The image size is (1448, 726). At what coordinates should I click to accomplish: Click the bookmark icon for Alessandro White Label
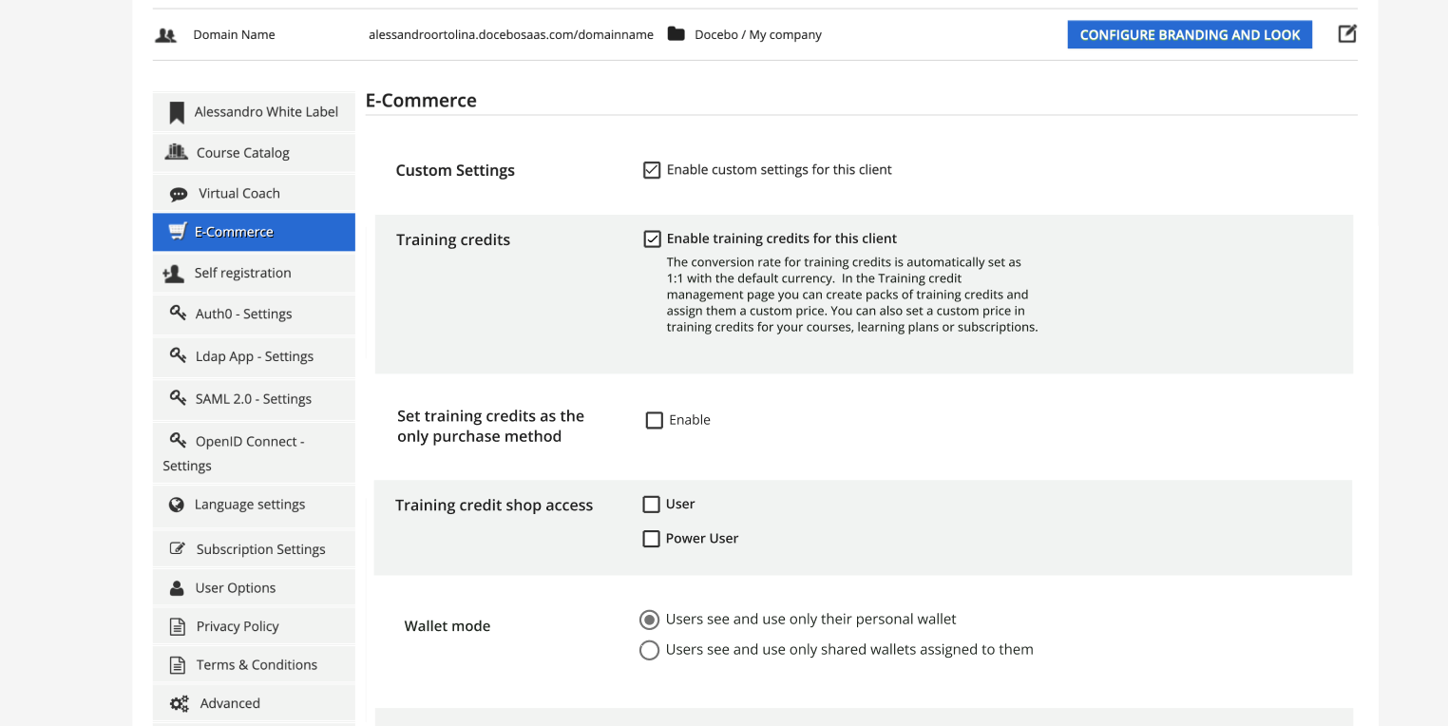point(177,113)
